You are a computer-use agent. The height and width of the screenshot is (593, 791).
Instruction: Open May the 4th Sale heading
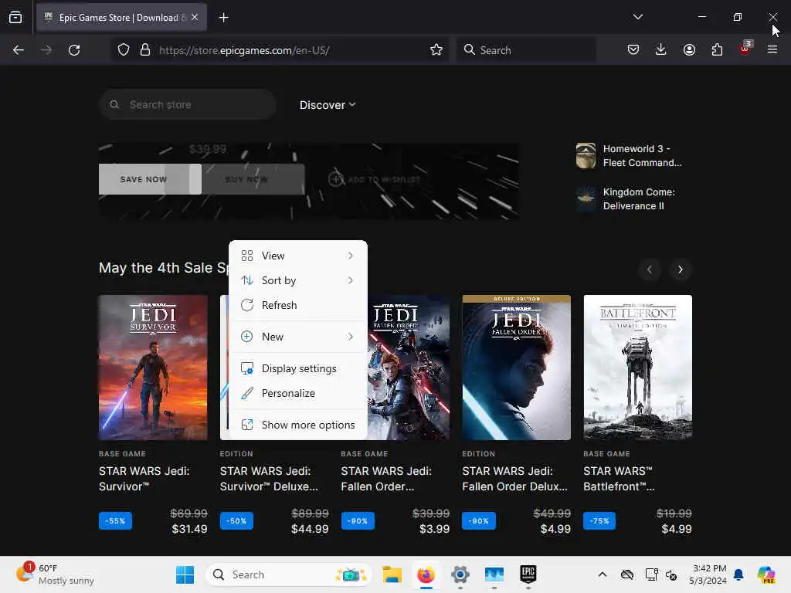164,268
